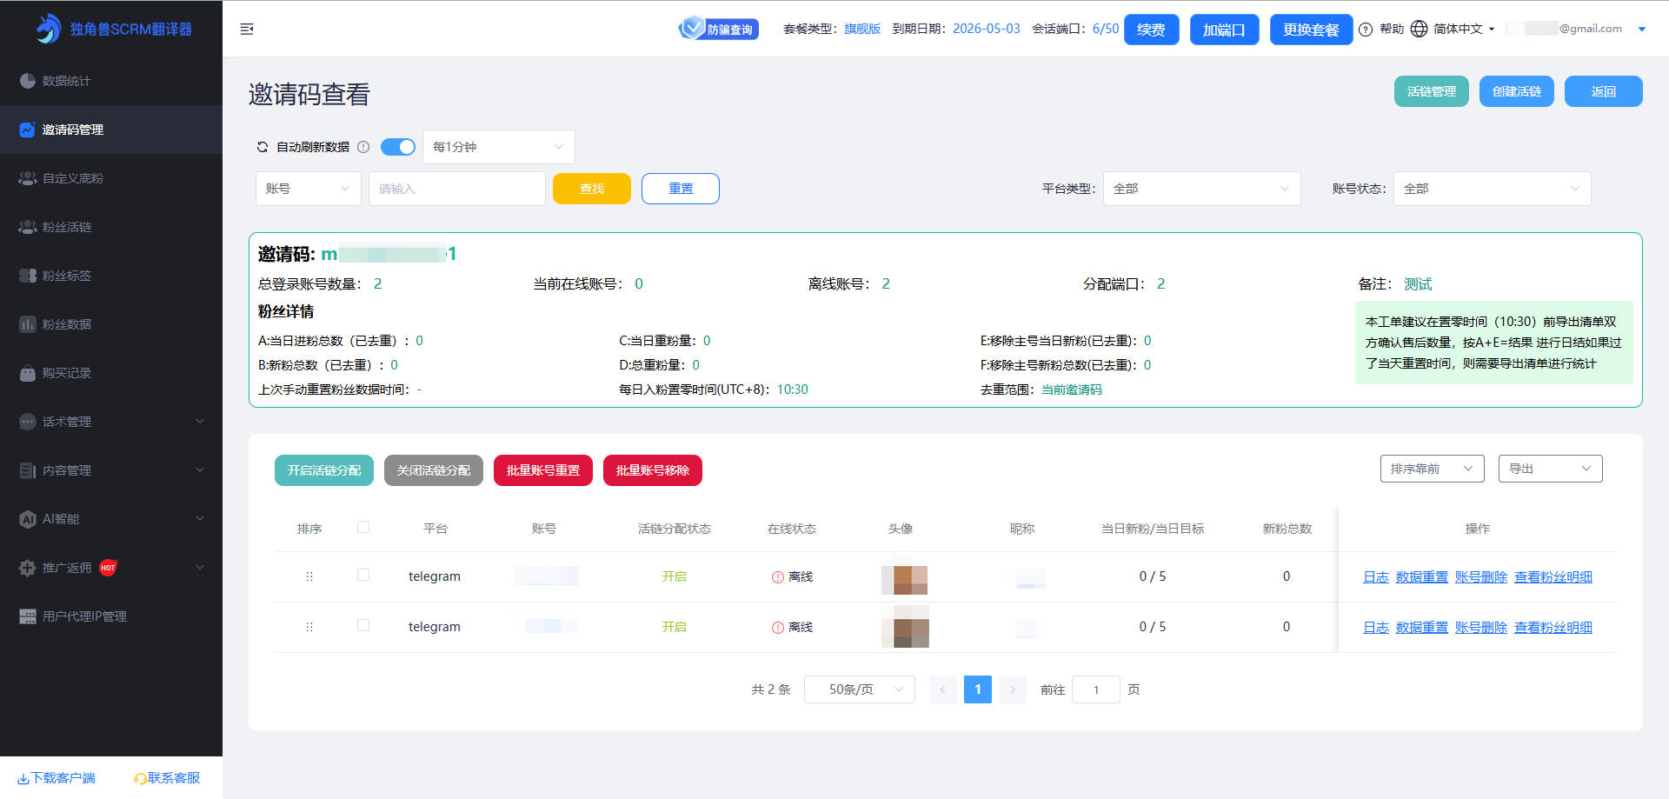Image resolution: width=1669 pixels, height=799 pixels.
Task: Collapse the sidebar with the hamburger icon
Action: [x=247, y=29]
